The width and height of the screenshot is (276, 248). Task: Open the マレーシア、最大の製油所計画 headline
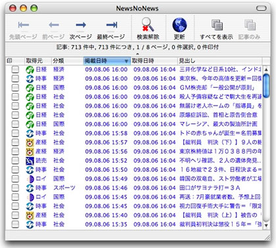pos(218,124)
